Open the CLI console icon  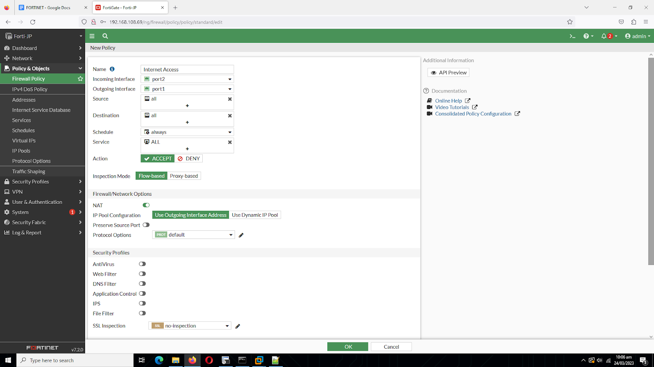(572, 36)
